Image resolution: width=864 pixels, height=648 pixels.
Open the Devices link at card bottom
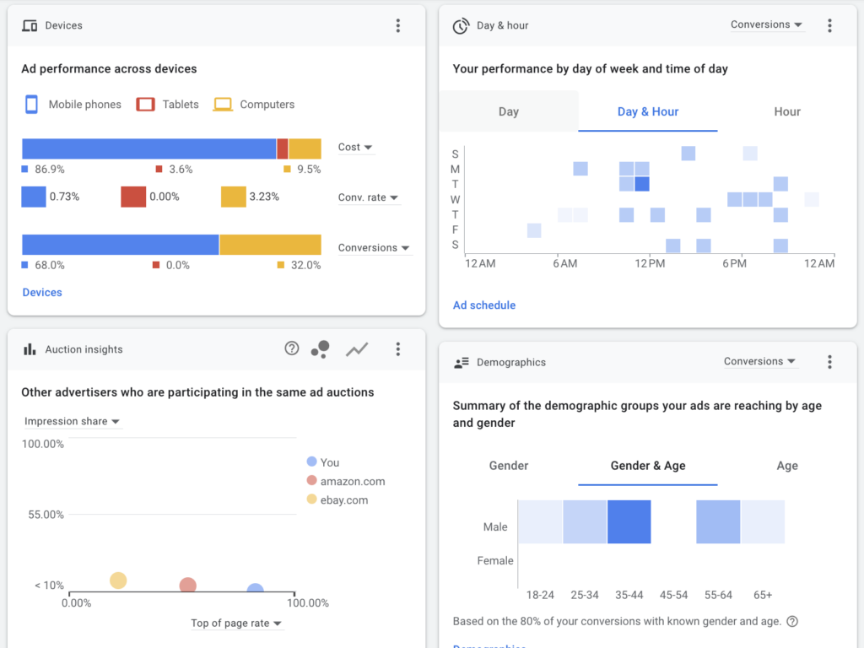tap(41, 292)
